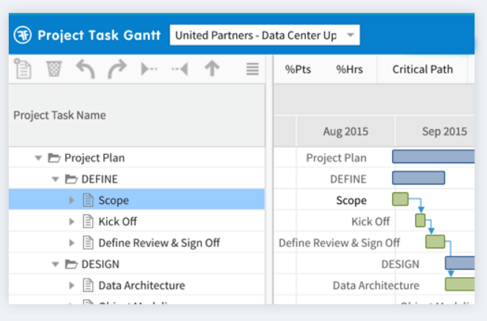Click the redo arrow icon
Image resolution: width=487 pixels, height=321 pixels.
point(117,70)
